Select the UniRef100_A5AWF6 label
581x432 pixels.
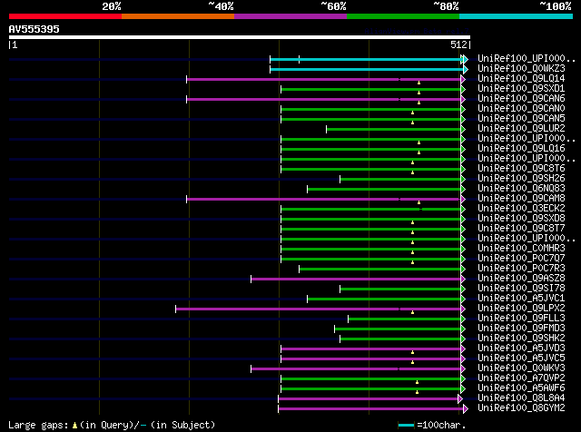coord(521,388)
